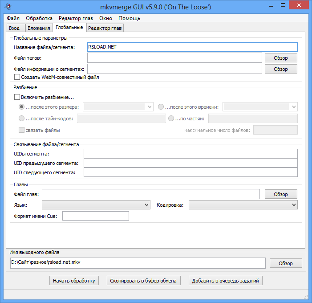The width and height of the screenshot is (312, 303).
Task: Select …после этого времени radio button
Action: point(161,107)
